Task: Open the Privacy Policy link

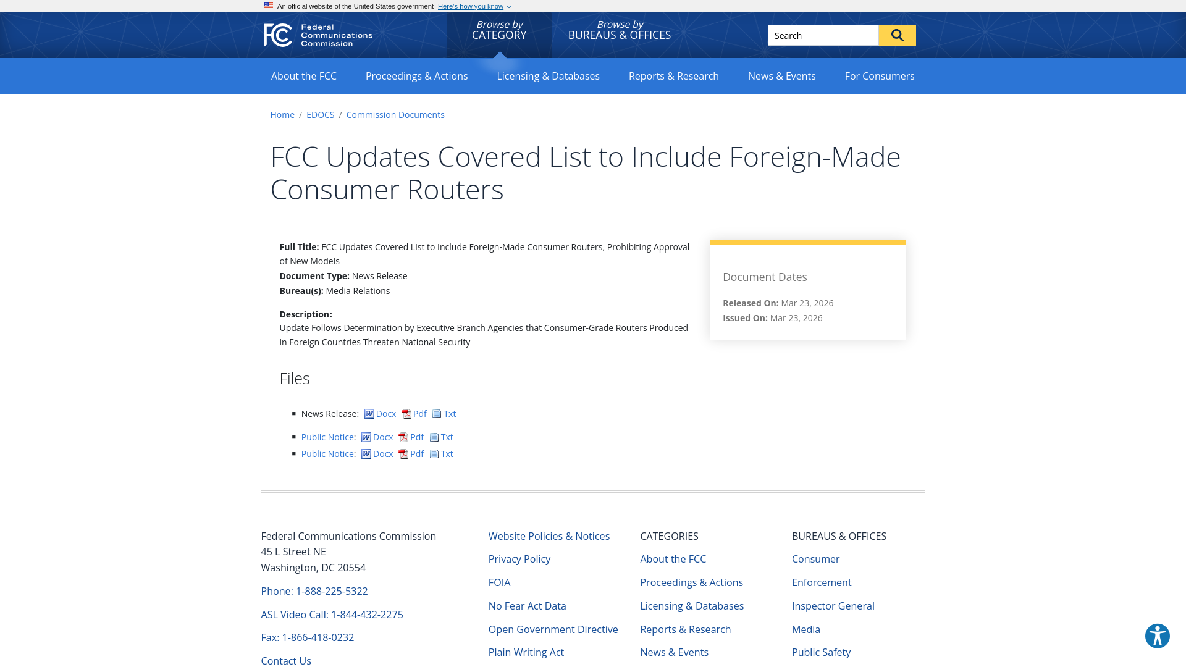Action: pos(519,558)
